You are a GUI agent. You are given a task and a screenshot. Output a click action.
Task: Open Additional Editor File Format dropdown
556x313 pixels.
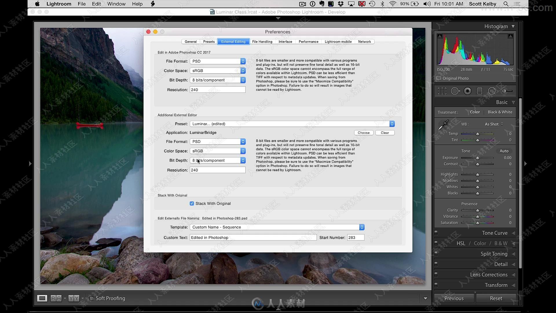tap(218, 141)
